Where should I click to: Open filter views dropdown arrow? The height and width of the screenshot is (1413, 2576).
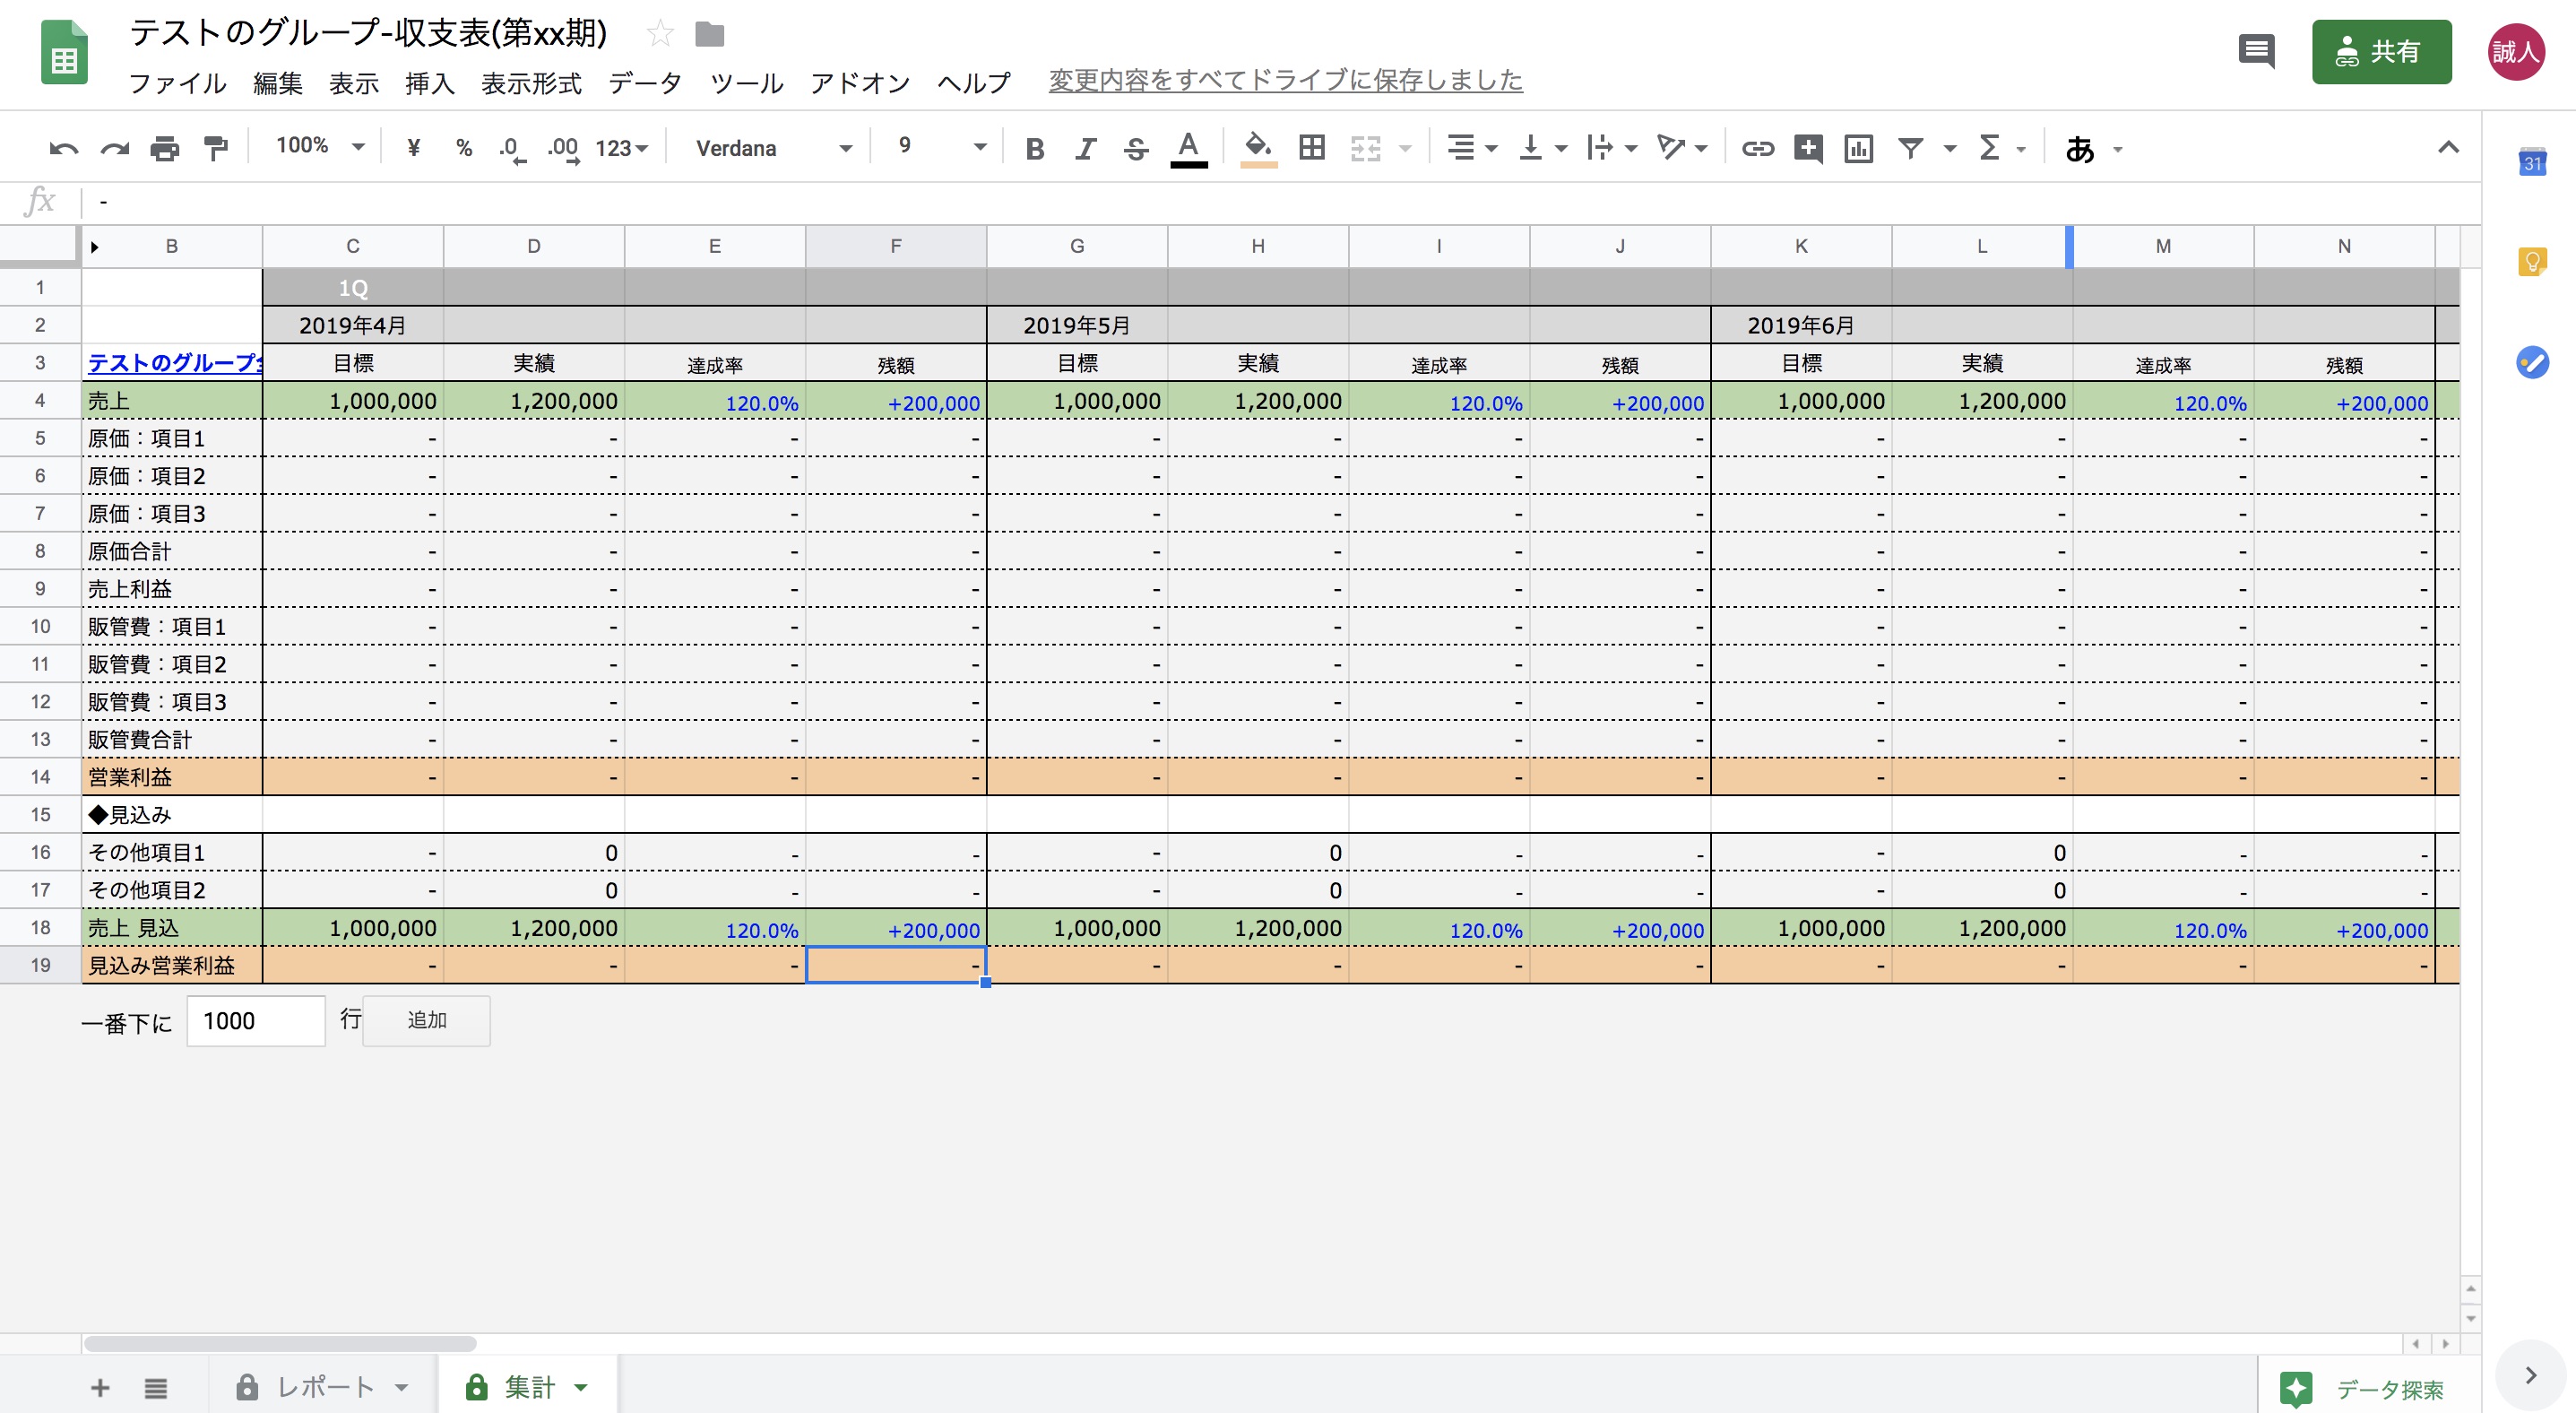tap(1949, 149)
